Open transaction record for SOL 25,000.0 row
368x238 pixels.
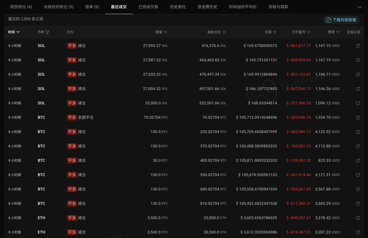pyautogui.click(x=358, y=103)
